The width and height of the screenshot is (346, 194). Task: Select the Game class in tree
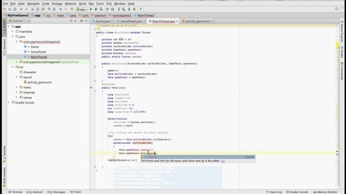(35, 47)
